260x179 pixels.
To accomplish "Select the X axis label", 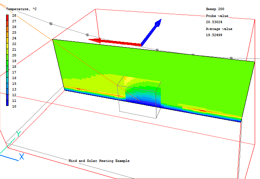I will click(x=22, y=157).
